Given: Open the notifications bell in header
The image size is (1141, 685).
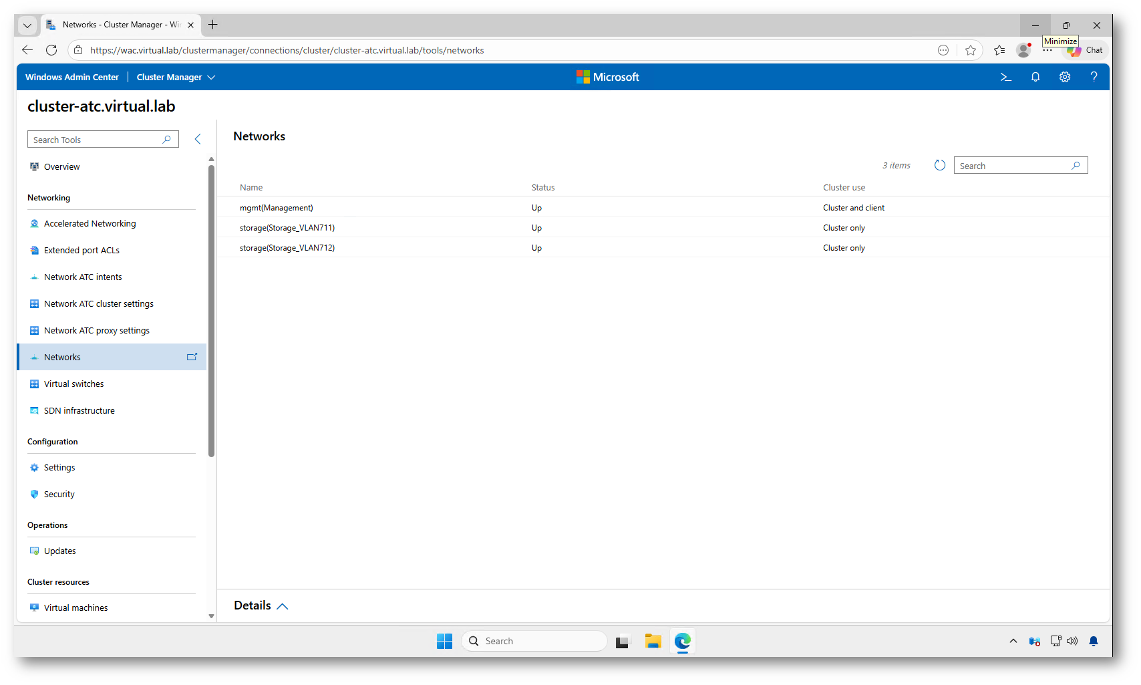Looking at the screenshot, I should click(1035, 77).
